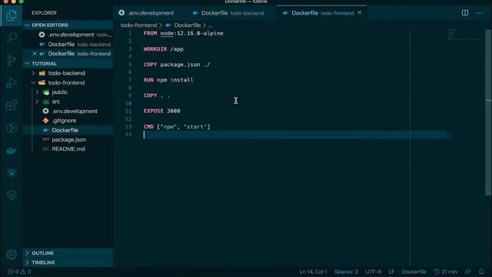Open the Source Control view
Image resolution: width=492 pixels, height=277 pixels.
click(12, 60)
